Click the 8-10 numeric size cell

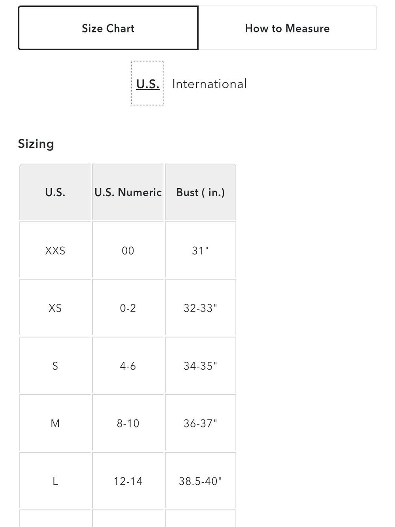(128, 423)
